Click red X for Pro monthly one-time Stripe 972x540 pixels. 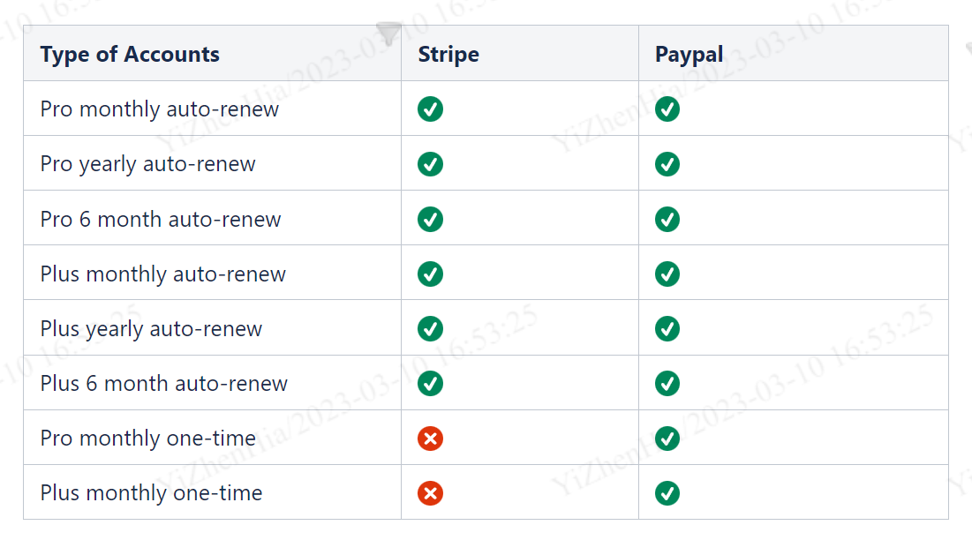point(430,439)
